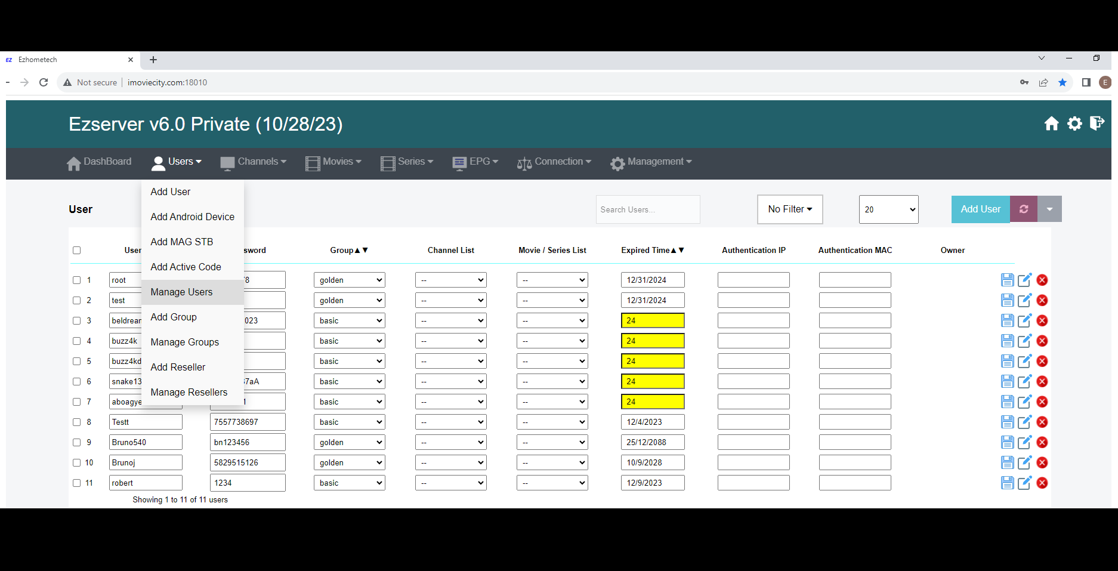This screenshot has height=571, width=1118.
Task: Save the Brunoj user row
Action: tap(1008, 462)
